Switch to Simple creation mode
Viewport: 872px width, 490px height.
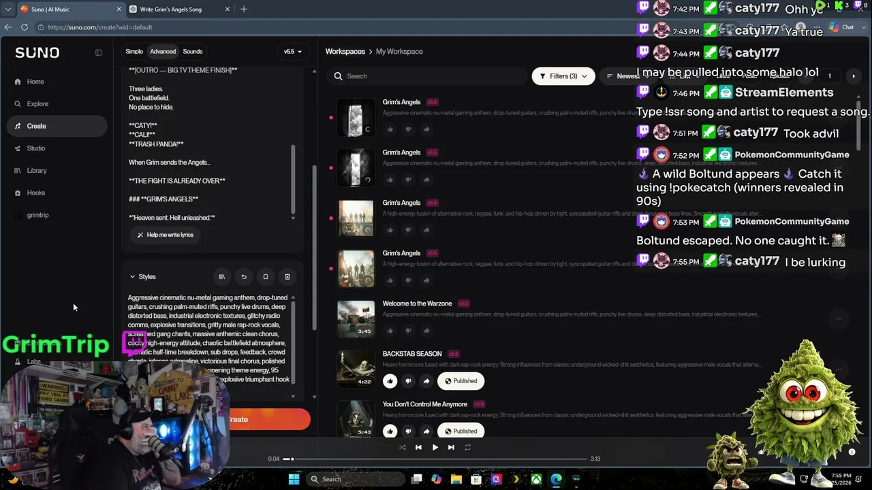(x=134, y=52)
